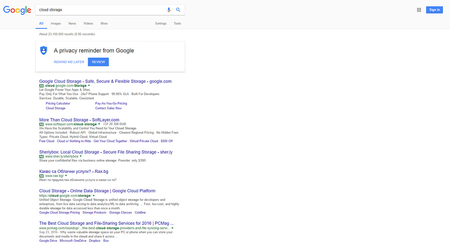
Task: Click the Google logo
Action: 17,10
